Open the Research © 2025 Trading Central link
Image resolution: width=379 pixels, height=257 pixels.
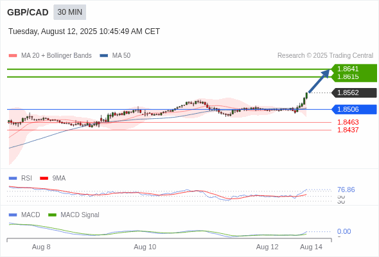325,56
